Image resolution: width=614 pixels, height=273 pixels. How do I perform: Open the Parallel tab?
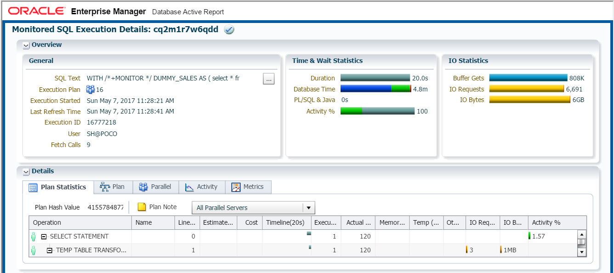[156, 187]
